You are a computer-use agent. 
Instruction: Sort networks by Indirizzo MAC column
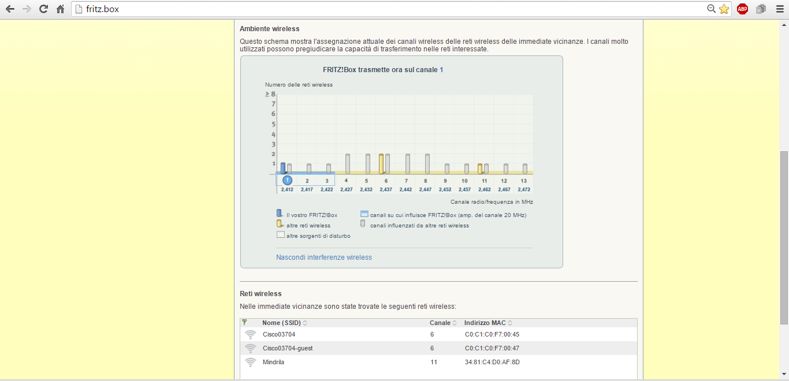(488, 323)
